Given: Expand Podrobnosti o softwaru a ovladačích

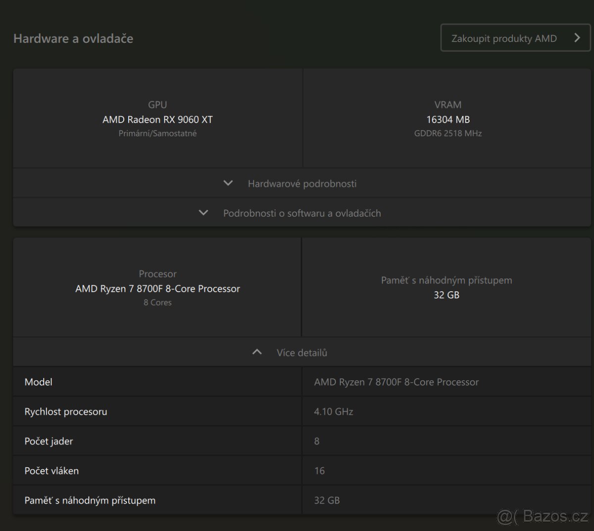Looking at the screenshot, I should coord(302,213).
